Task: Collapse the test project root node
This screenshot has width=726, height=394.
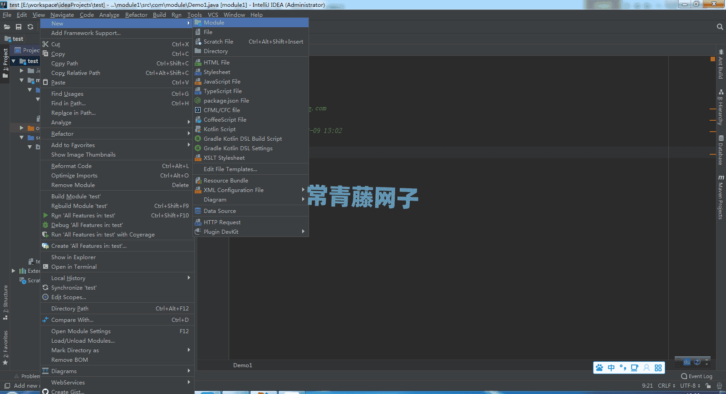Action: (14, 61)
